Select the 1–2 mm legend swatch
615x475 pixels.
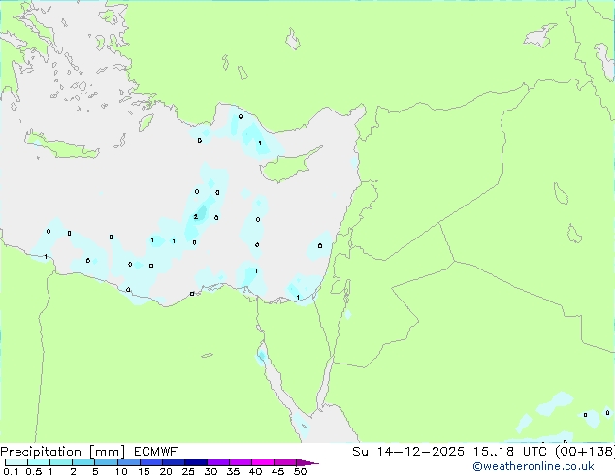[61, 462]
